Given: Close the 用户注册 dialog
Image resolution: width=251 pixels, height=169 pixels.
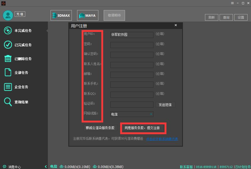Looking at the screenshot, I should click(x=176, y=25).
